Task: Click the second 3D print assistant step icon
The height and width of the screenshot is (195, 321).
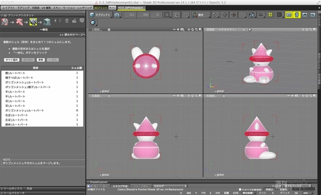Action: point(19,22)
